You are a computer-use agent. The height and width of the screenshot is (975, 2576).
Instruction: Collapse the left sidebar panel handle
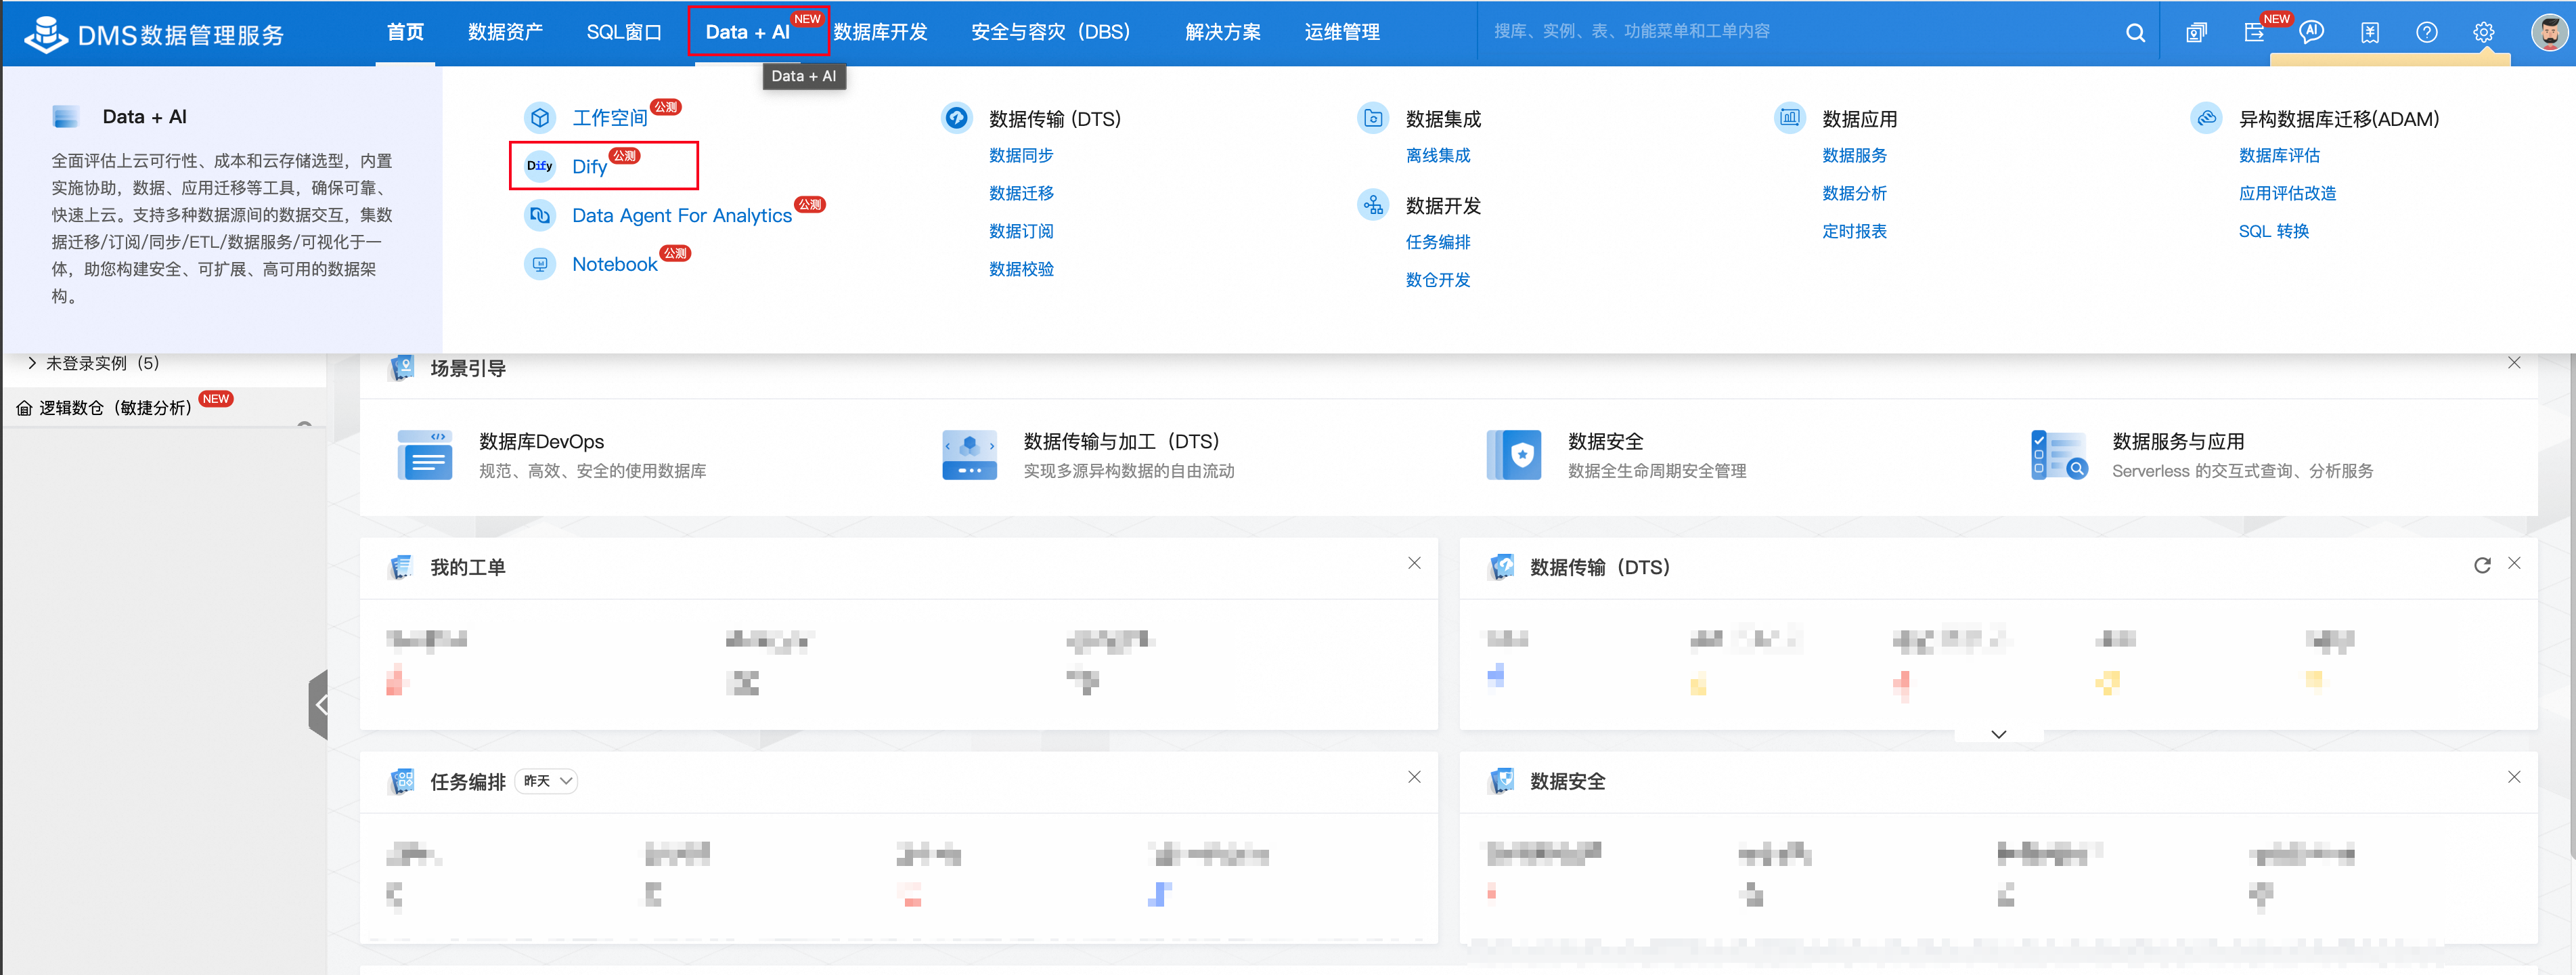point(319,705)
